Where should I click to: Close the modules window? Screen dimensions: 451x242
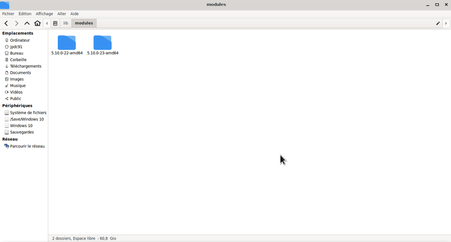[446, 5]
